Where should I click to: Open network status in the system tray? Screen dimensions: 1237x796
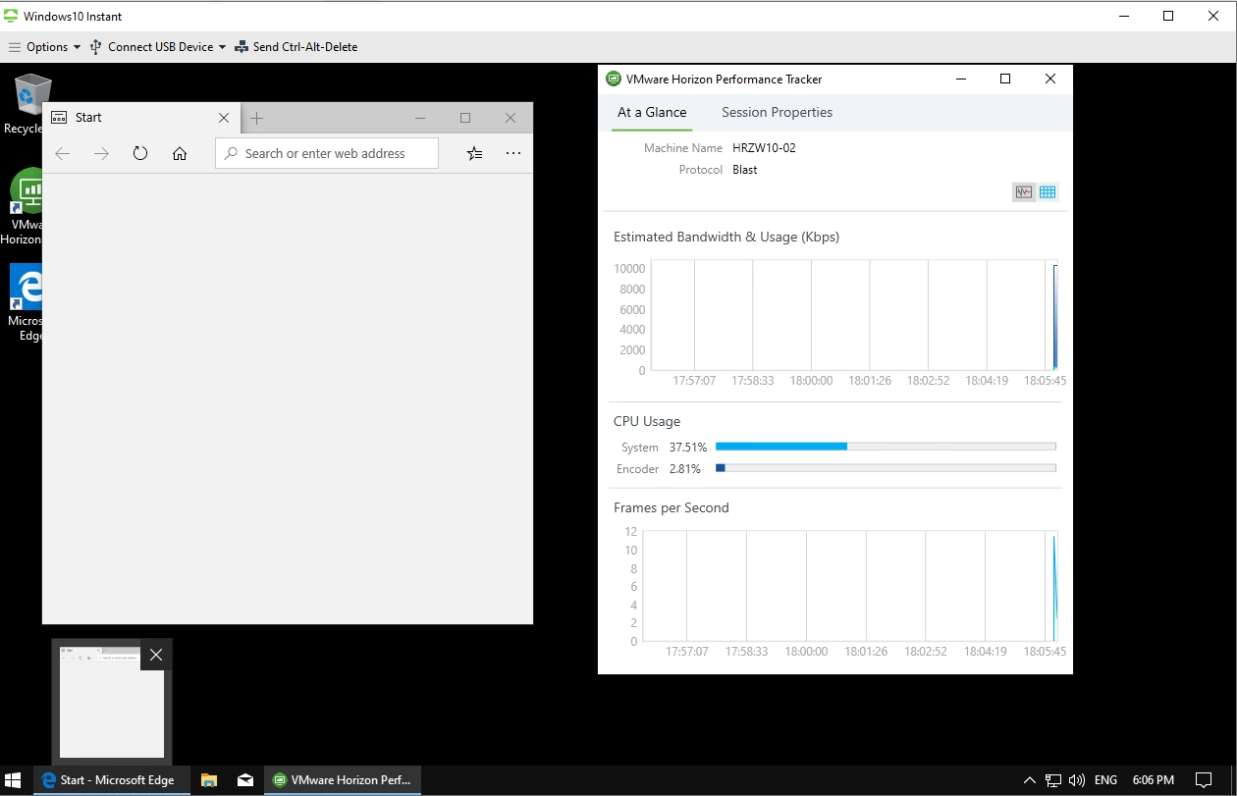(1053, 780)
